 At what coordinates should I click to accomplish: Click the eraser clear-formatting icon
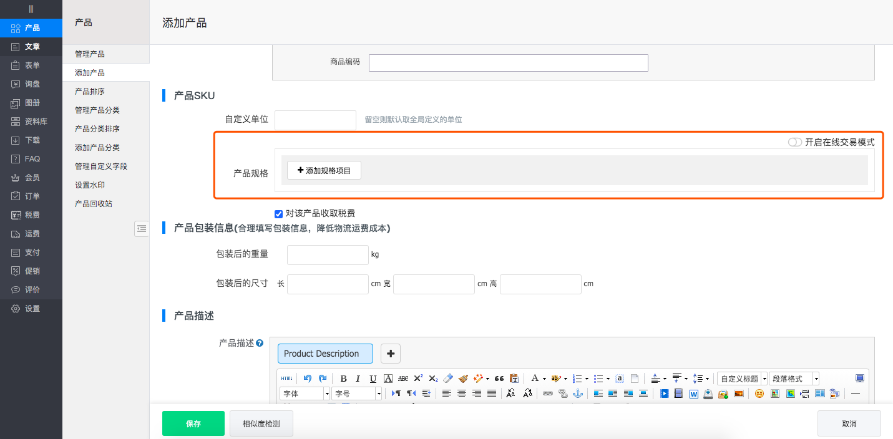coord(448,379)
